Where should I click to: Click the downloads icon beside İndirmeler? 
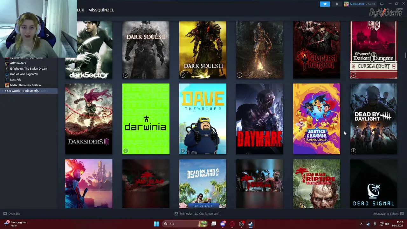[x=176, y=214]
